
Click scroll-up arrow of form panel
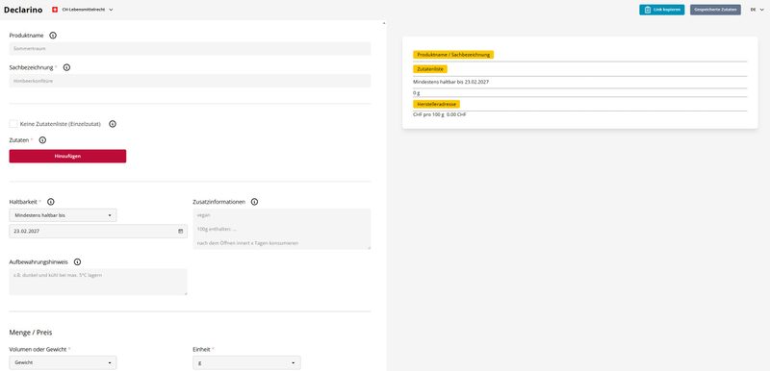[x=384, y=23]
